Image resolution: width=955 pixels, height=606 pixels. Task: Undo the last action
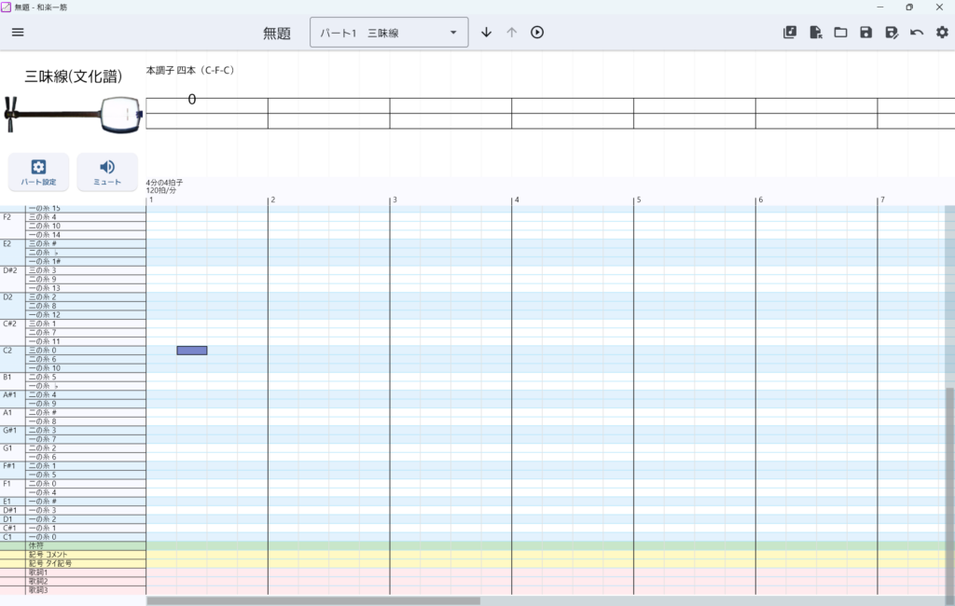coord(917,33)
